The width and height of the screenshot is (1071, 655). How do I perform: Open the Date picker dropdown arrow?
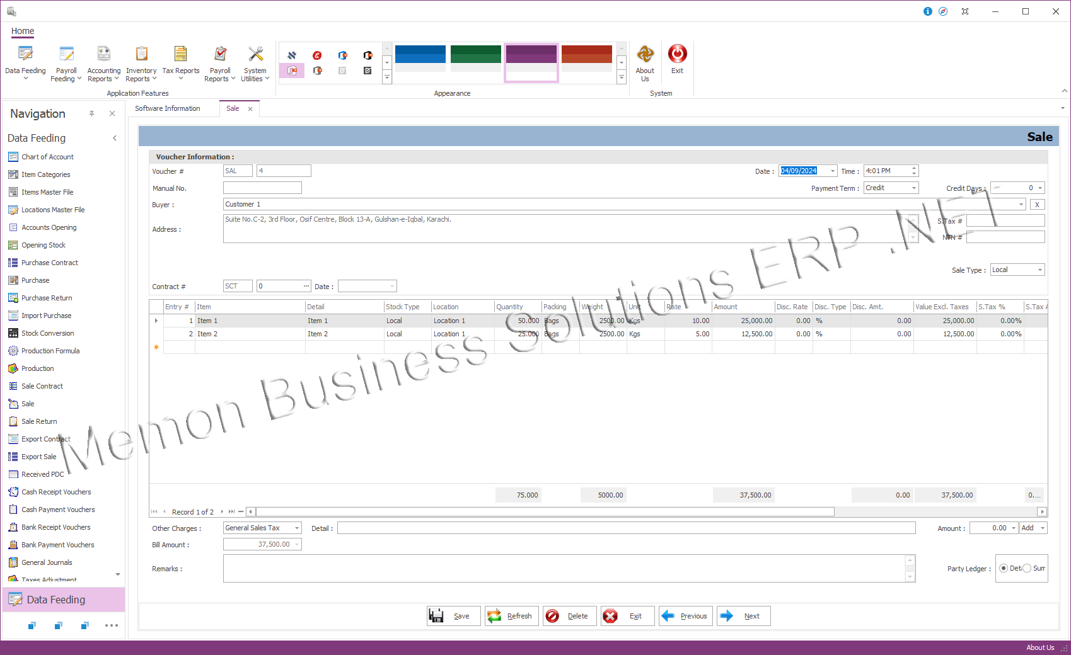(832, 171)
